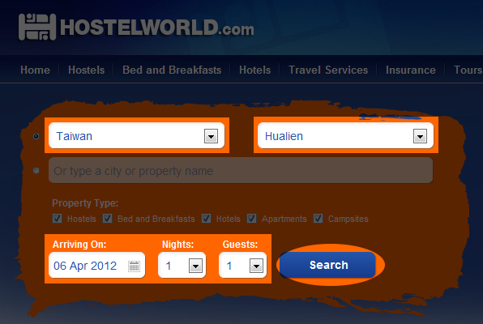
Task: Open Bed and Breakfasts navigation item
Action: pos(172,70)
